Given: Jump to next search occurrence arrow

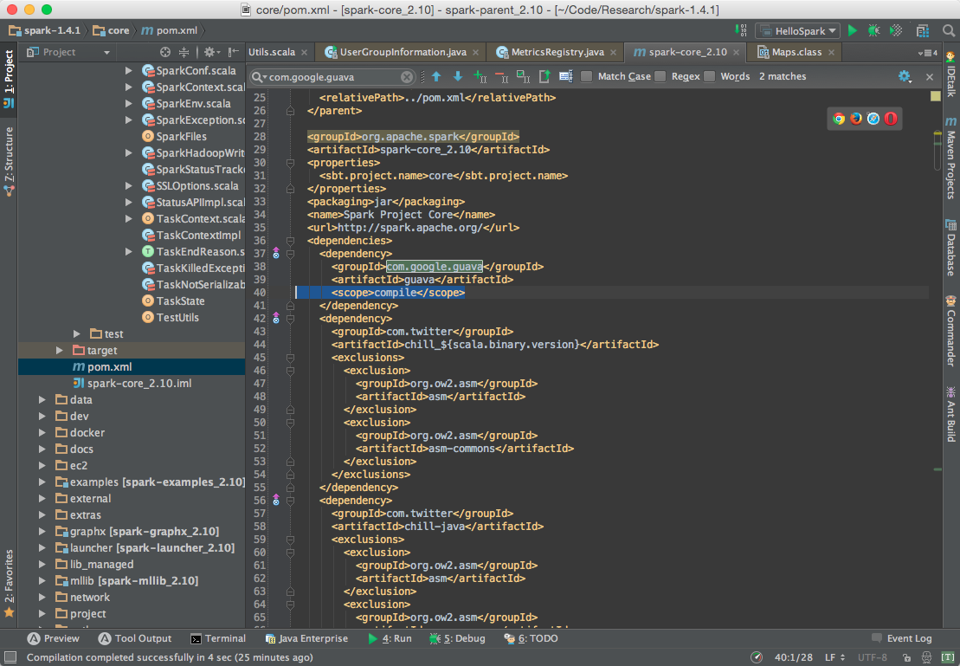Looking at the screenshot, I should click(458, 76).
